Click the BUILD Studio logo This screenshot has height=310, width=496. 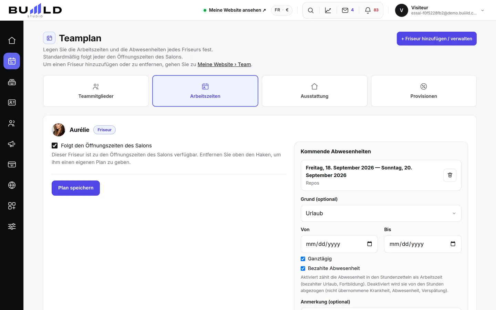click(x=35, y=10)
